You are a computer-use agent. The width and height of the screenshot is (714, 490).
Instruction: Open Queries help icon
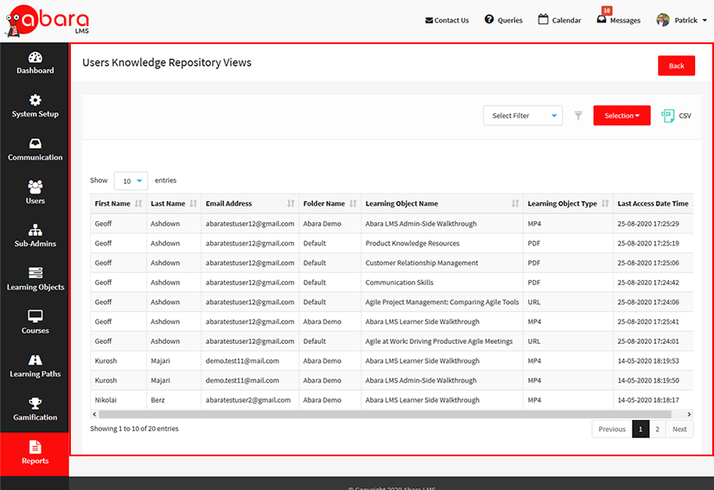489,19
